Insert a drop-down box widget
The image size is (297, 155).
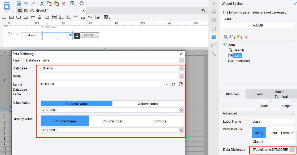coord(26,17)
